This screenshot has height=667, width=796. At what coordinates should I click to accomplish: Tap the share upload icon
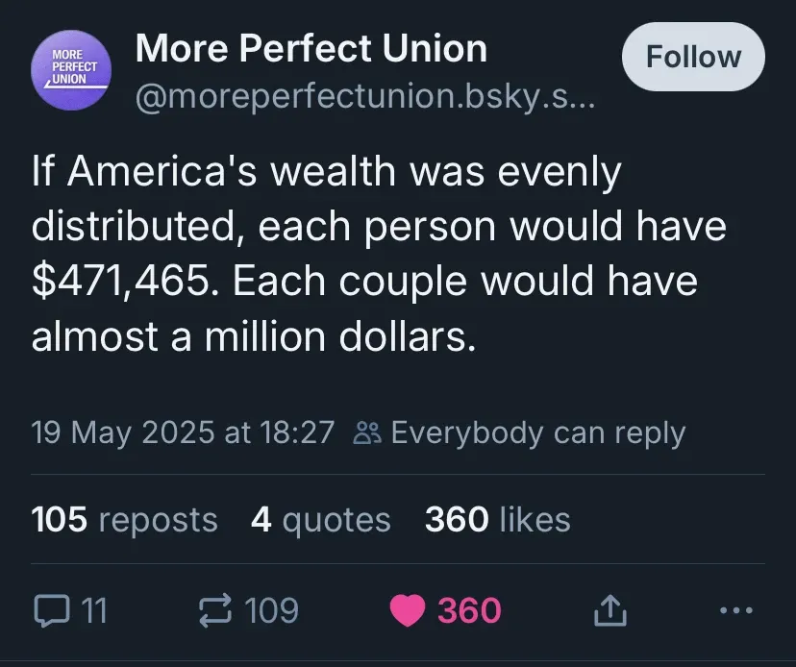tap(611, 610)
